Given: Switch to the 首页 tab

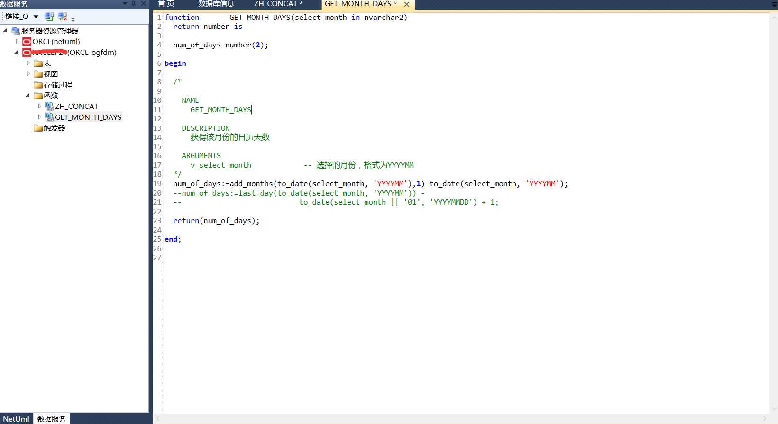Looking at the screenshot, I should 166,4.
